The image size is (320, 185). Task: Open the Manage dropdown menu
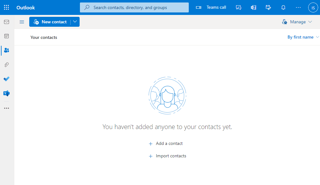297,22
